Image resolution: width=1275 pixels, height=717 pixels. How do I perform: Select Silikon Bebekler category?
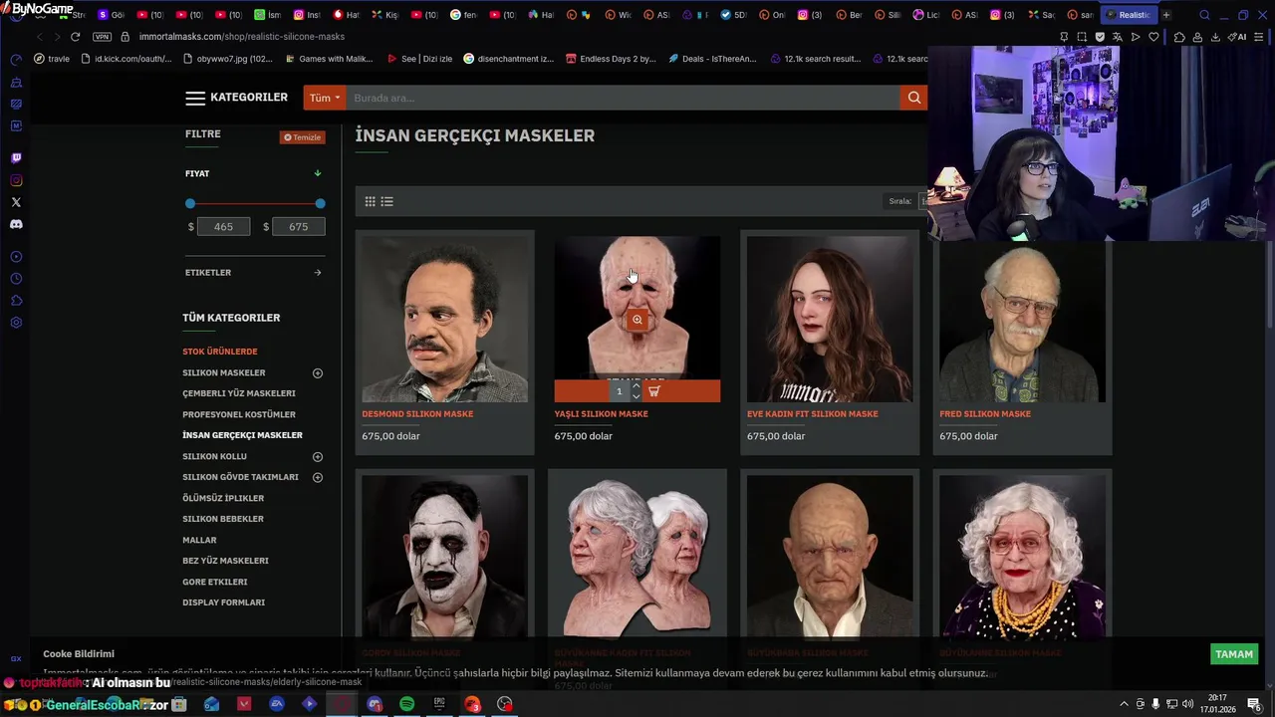click(223, 519)
